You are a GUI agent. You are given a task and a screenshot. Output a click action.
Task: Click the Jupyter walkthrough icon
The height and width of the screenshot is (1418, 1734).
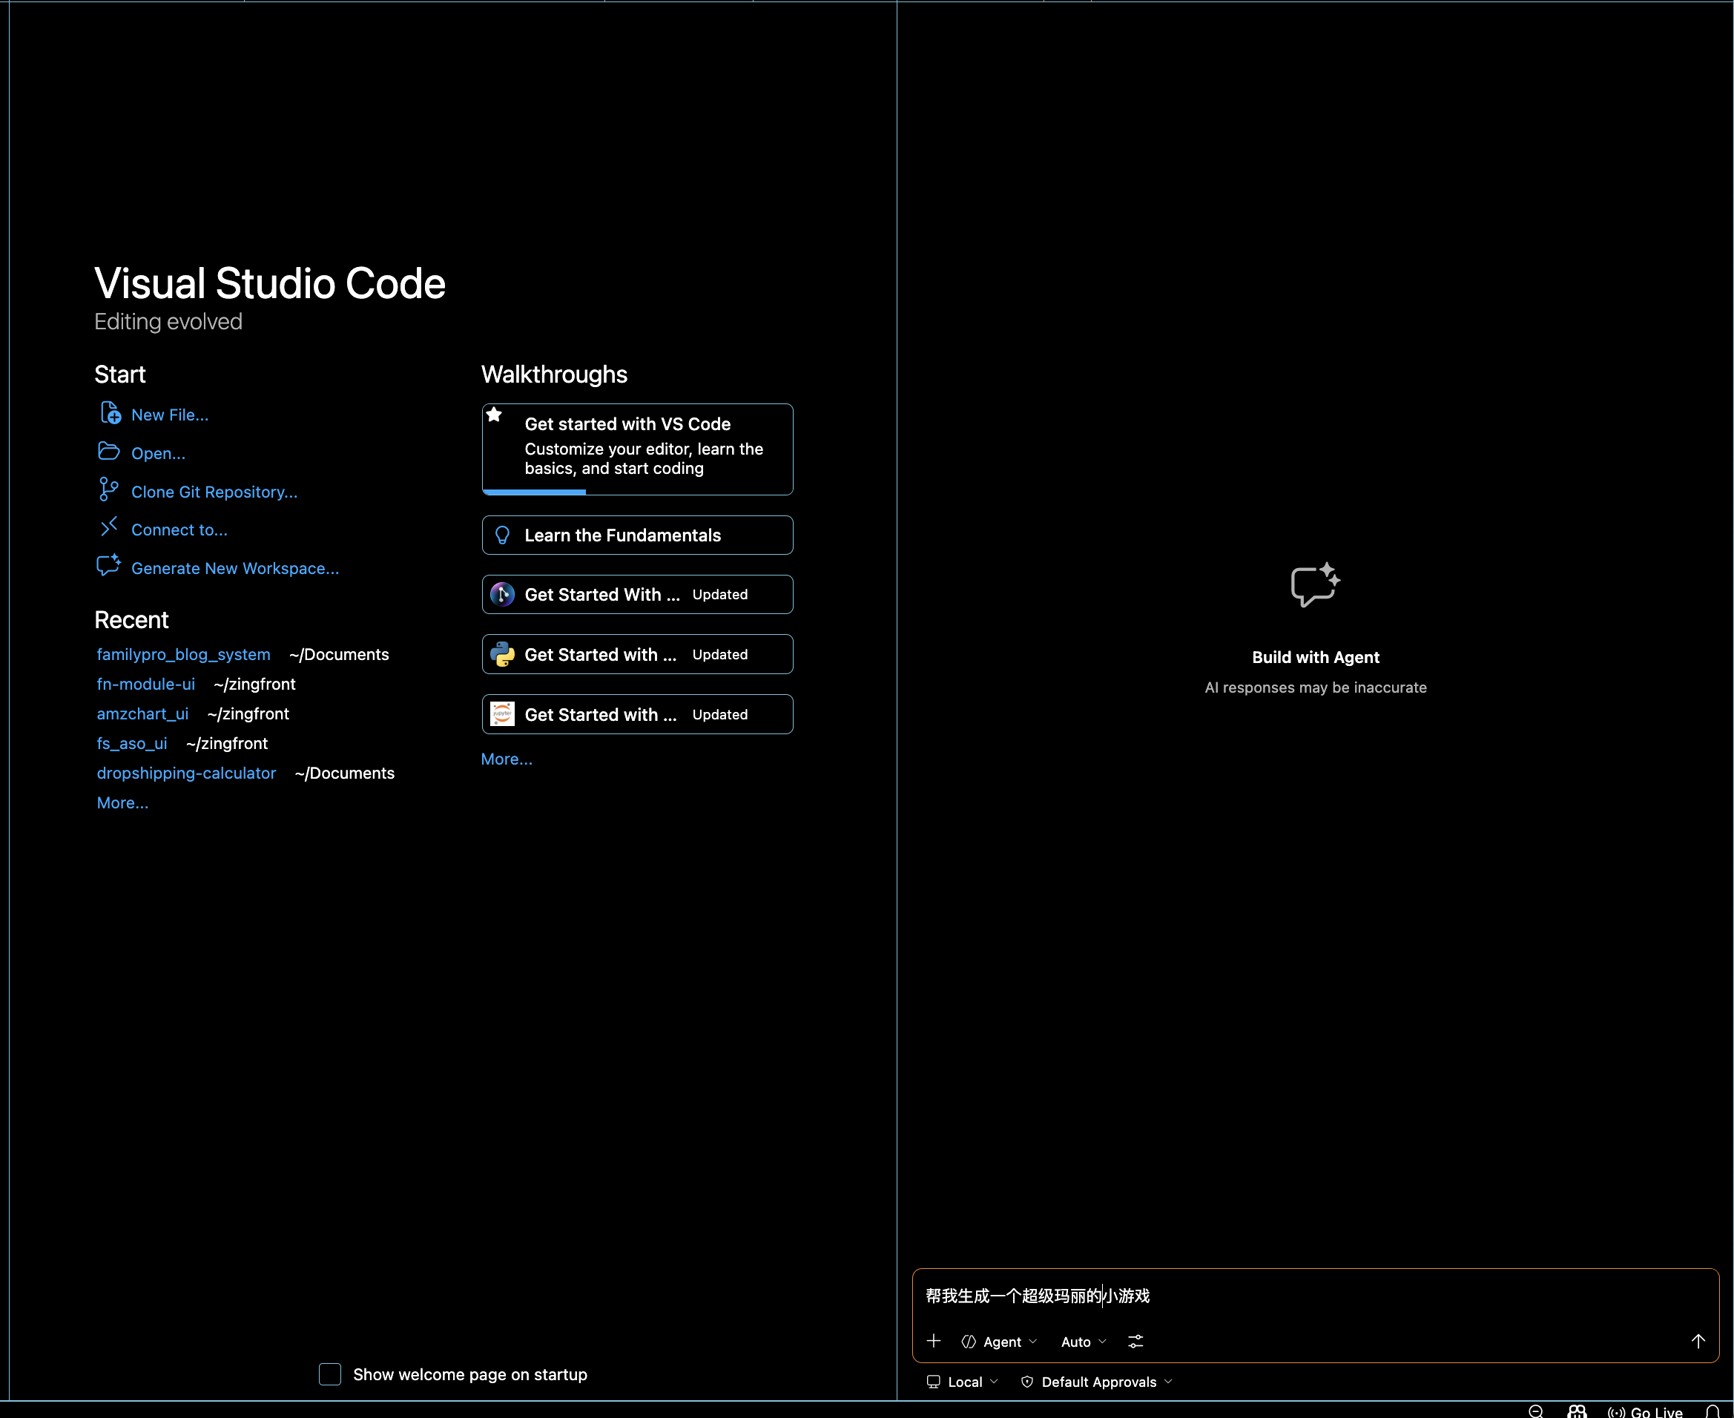tap(502, 715)
